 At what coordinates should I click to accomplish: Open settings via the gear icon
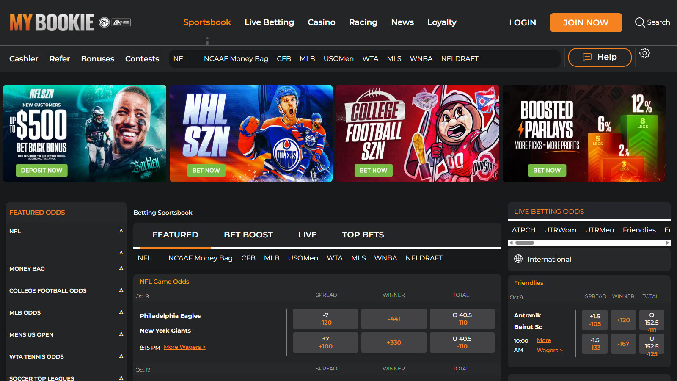point(644,53)
